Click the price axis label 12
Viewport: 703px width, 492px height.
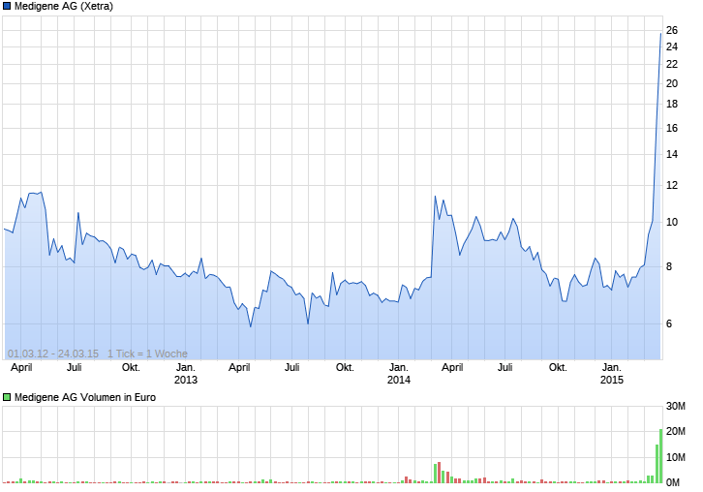coord(672,185)
